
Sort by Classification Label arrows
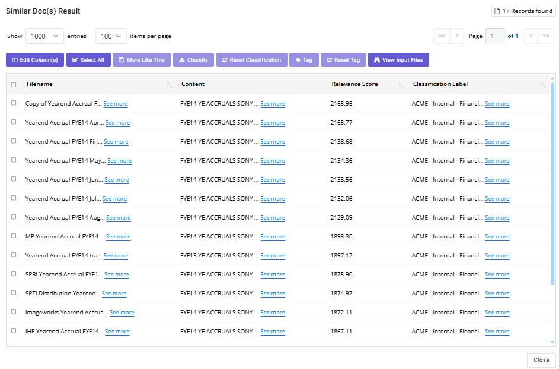tap(544, 85)
